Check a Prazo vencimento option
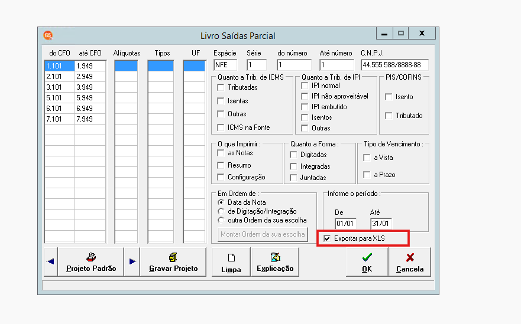 click(x=367, y=175)
